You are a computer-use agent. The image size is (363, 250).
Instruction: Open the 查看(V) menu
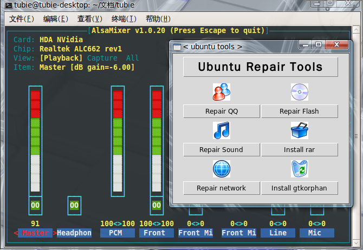(90, 19)
